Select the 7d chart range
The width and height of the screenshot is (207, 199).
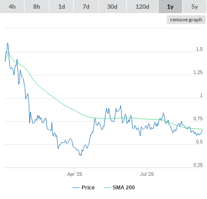[86, 7]
